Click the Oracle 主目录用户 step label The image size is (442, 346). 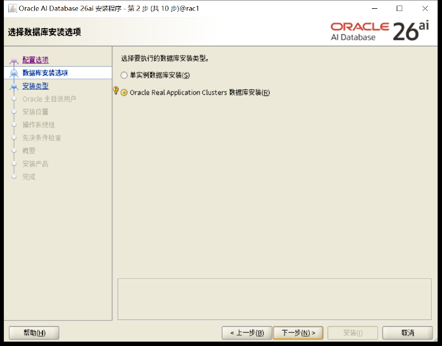49,99
